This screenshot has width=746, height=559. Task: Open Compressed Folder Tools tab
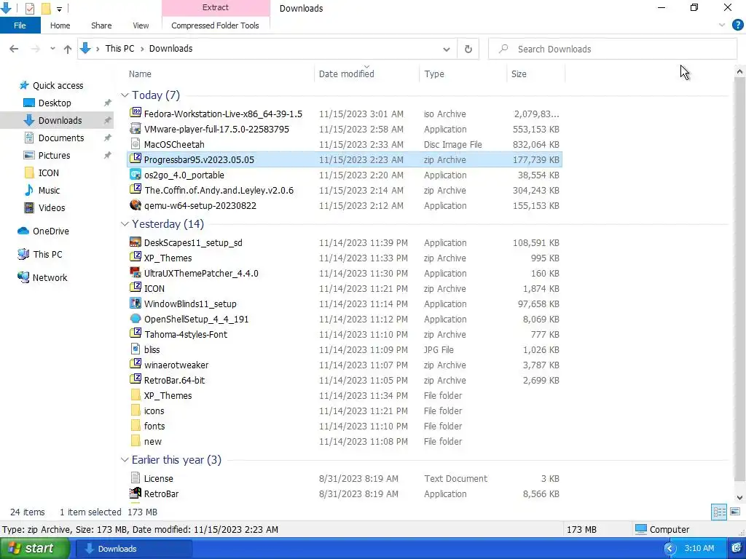pos(215,25)
